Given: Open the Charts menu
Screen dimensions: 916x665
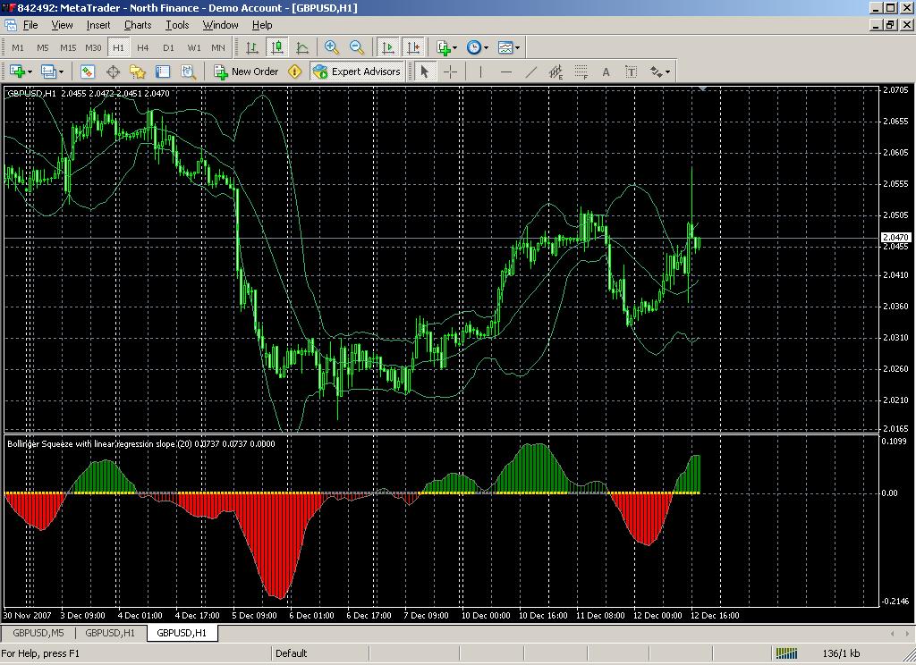Looking at the screenshot, I should (138, 25).
